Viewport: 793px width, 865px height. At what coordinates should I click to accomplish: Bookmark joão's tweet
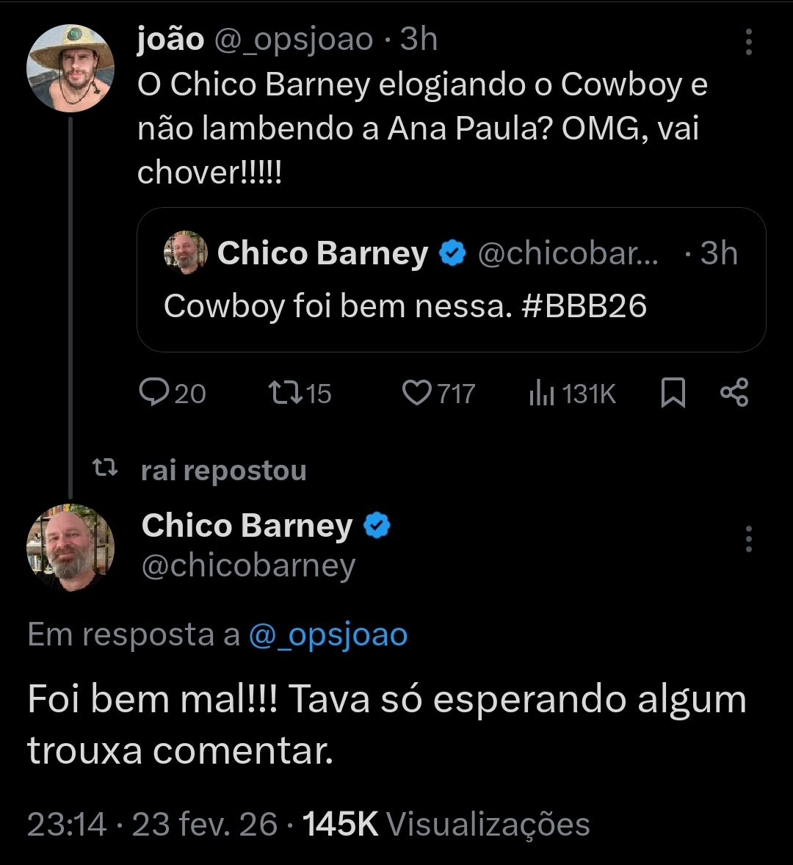point(673,394)
